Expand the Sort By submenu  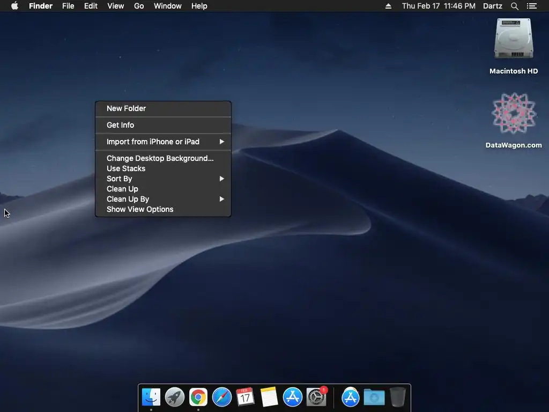click(x=163, y=179)
